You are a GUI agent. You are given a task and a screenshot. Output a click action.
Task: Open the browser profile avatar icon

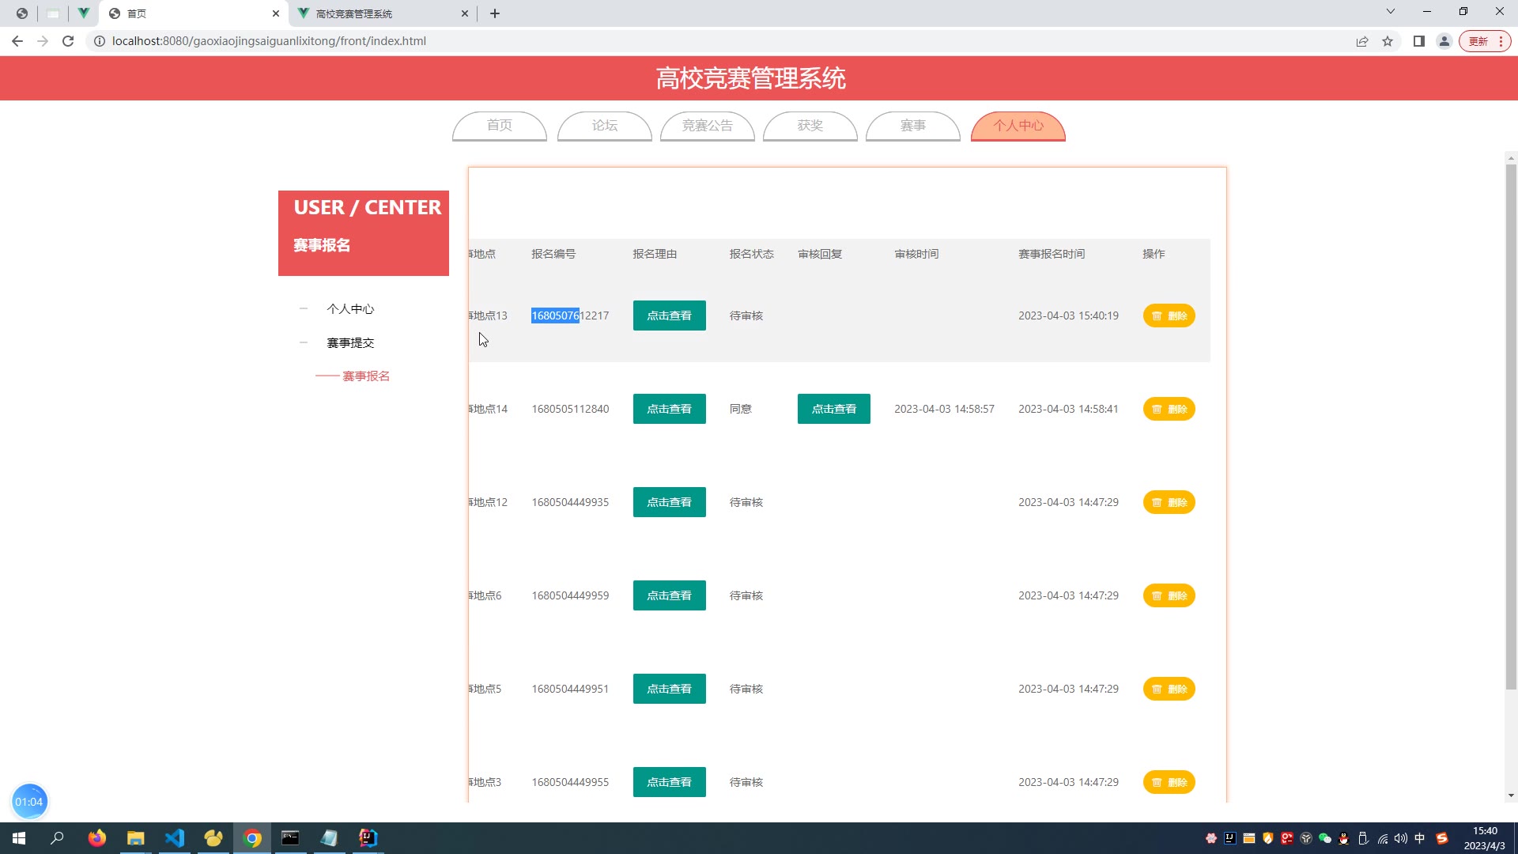(x=1444, y=41)
